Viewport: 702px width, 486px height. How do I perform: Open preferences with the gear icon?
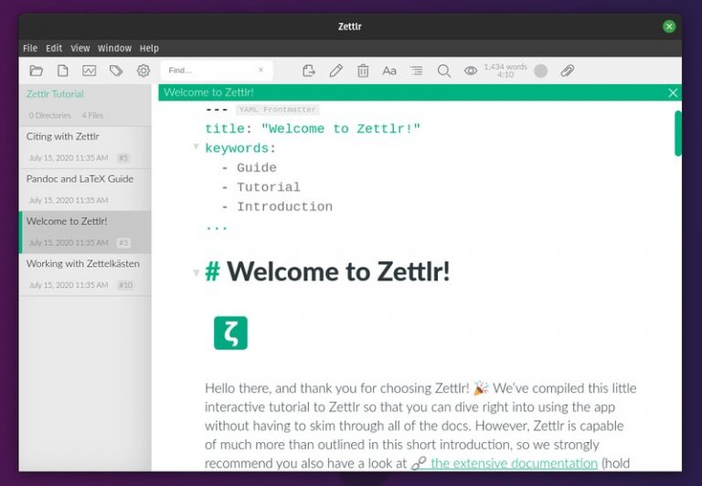144,70
